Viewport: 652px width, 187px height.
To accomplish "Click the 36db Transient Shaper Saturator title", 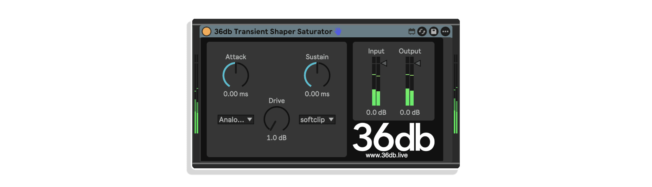I will tap(273, 32).
